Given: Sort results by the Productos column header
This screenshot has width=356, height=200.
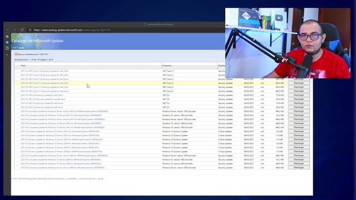Looking at the screenshot, I should 167,66.
